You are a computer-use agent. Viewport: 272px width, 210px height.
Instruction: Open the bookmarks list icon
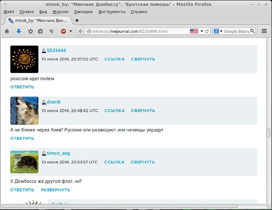[40, 31]
